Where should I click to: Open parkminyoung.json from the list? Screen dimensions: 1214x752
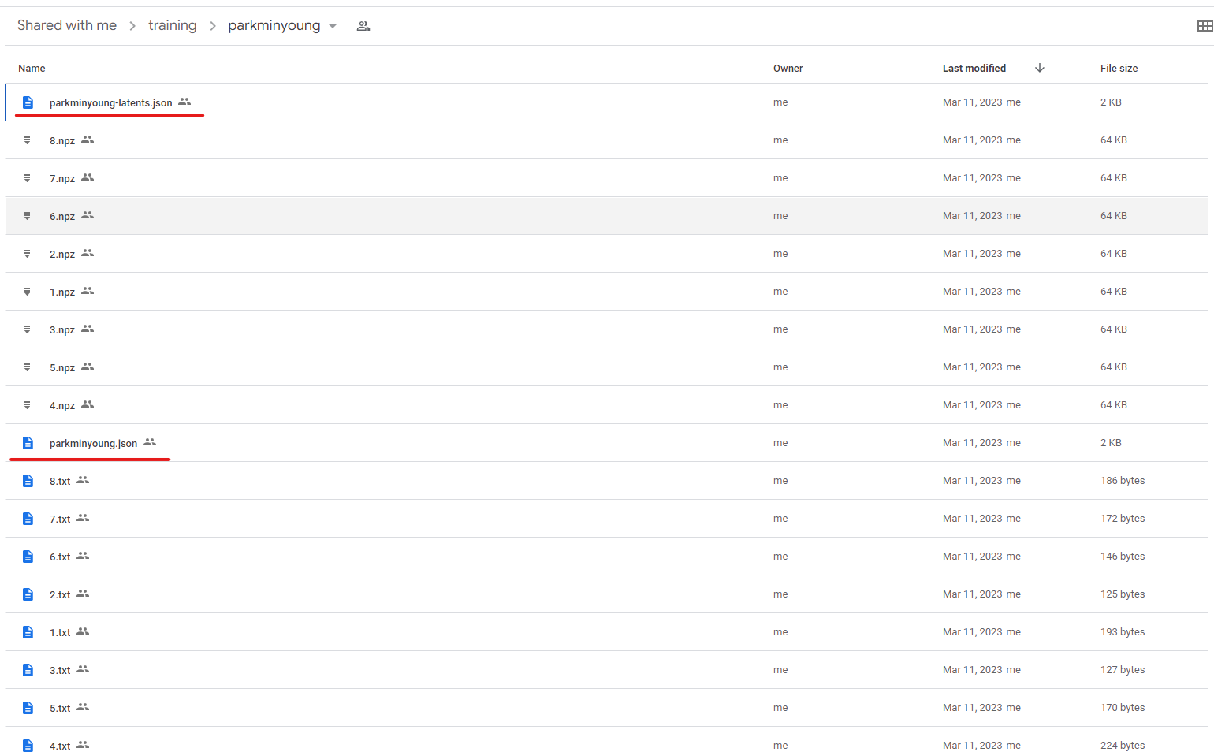click(x=93, y=442)
